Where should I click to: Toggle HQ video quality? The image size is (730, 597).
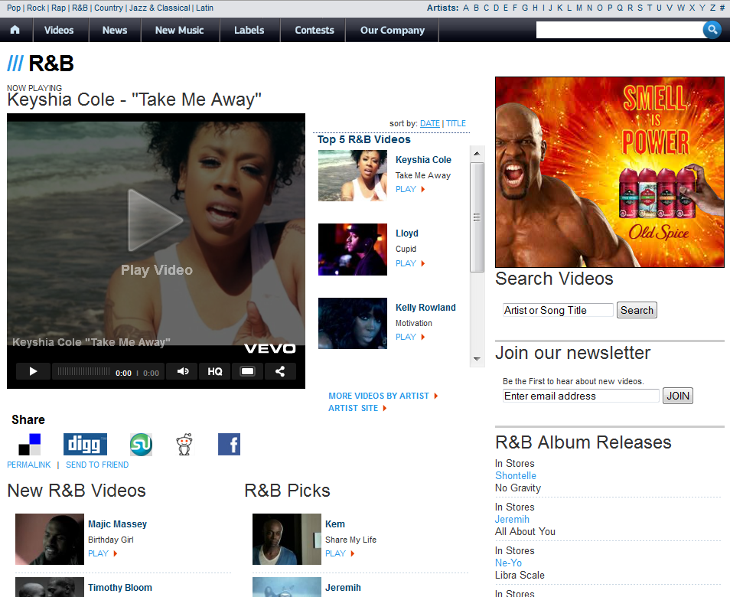[x=214, y=372]
